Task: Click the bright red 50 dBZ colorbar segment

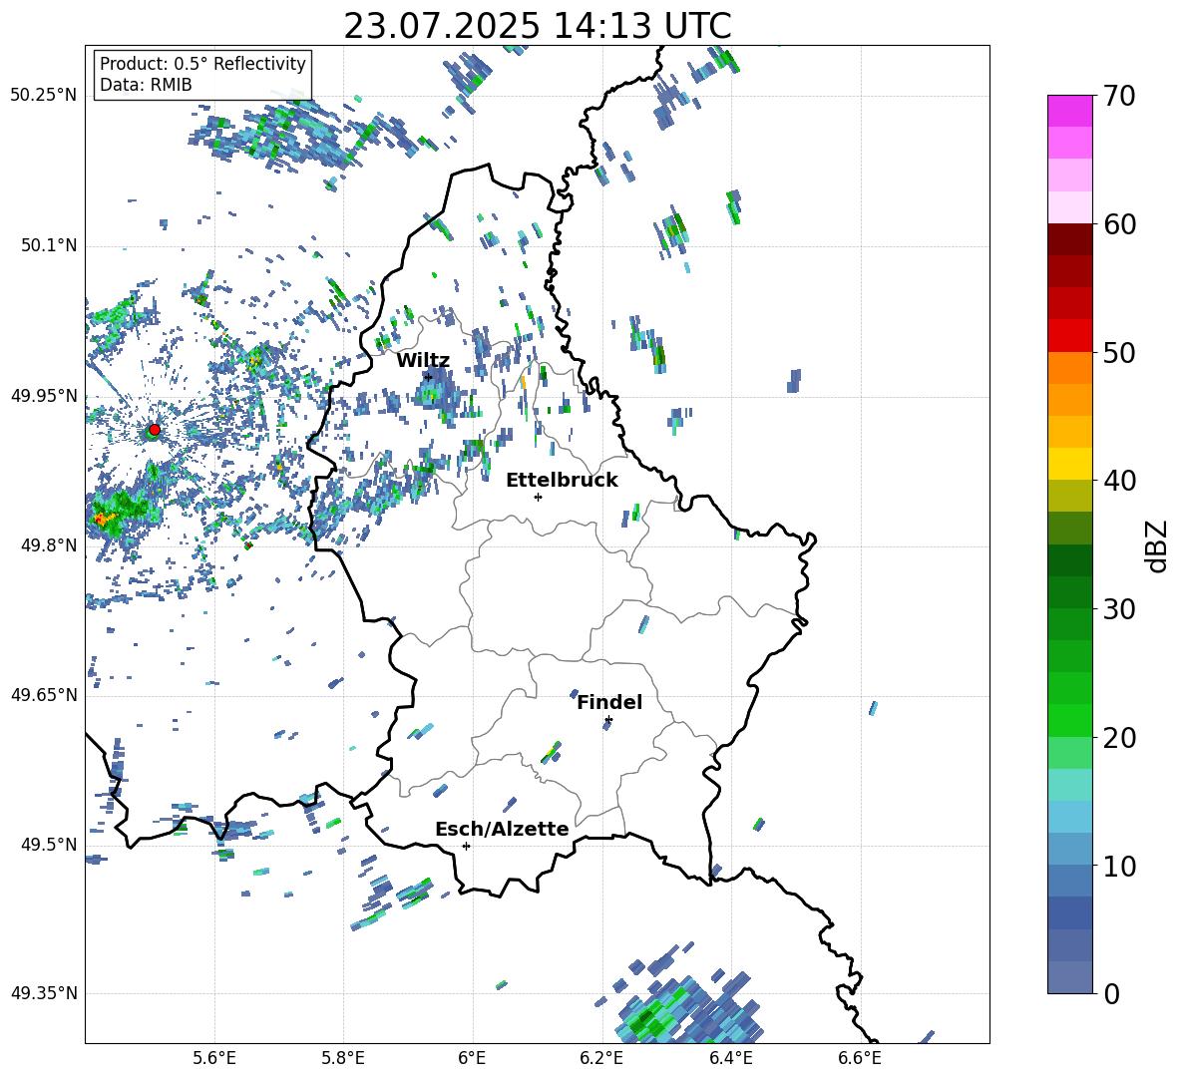Action: click(1069, 335)
